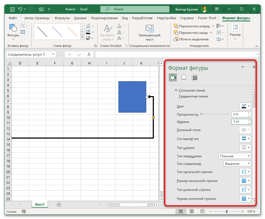265x219 pixels.
Task: Click the Замещающий текст (Alt Text) button
Action: (149, 33)
